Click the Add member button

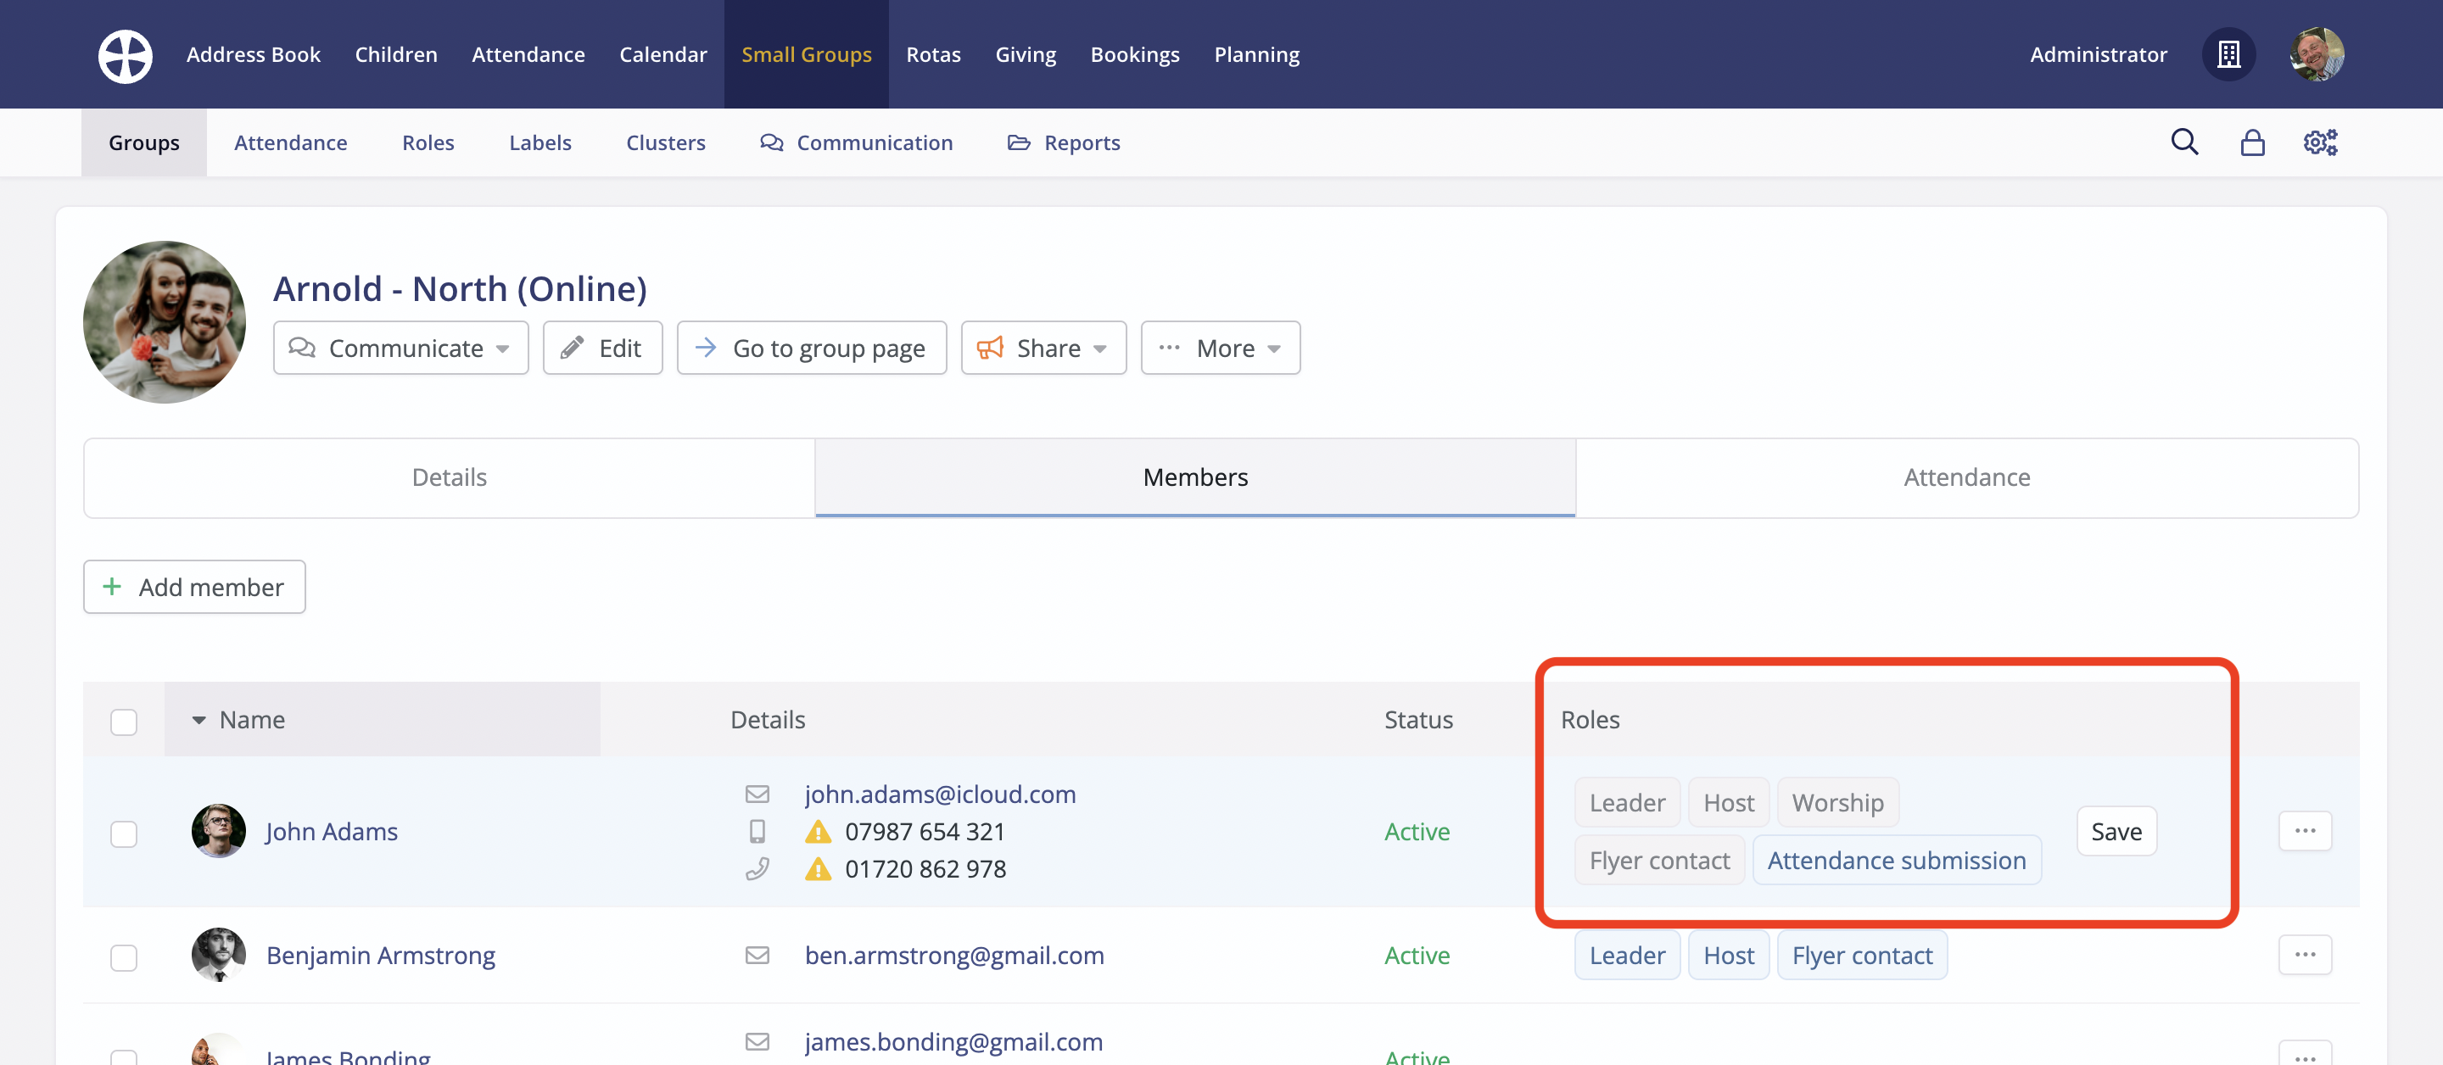point(194,587)
